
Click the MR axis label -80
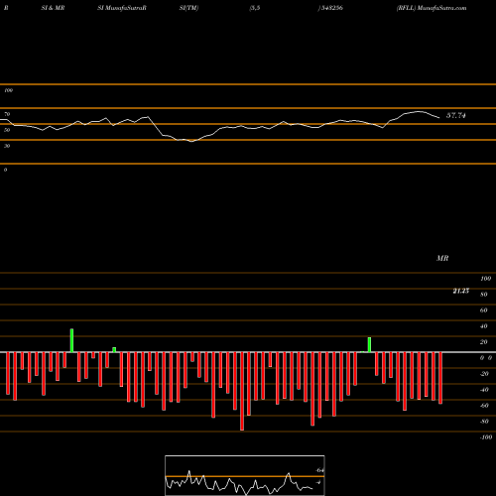pos(484,422)
